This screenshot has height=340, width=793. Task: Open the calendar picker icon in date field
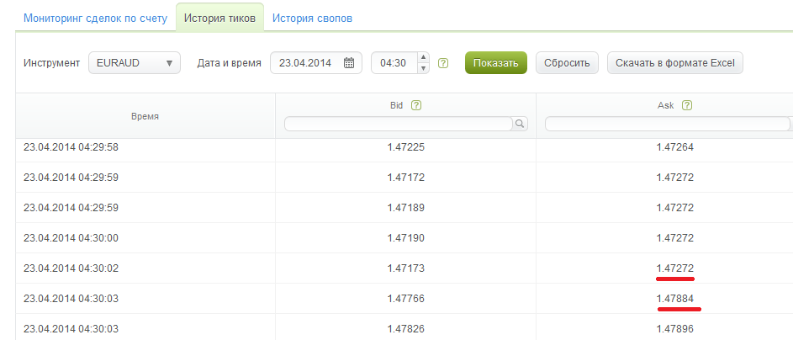click(349, 63)
